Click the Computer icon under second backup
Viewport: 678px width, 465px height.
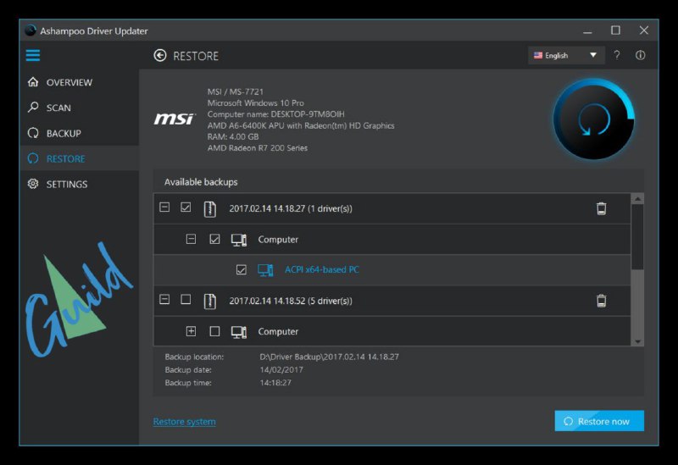(x=239, y=332)
